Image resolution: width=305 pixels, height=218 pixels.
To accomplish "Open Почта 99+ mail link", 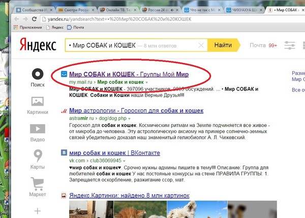I will (263, 45).
